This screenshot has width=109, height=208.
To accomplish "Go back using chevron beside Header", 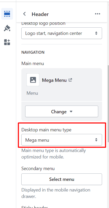I will [x=24, y=14].
